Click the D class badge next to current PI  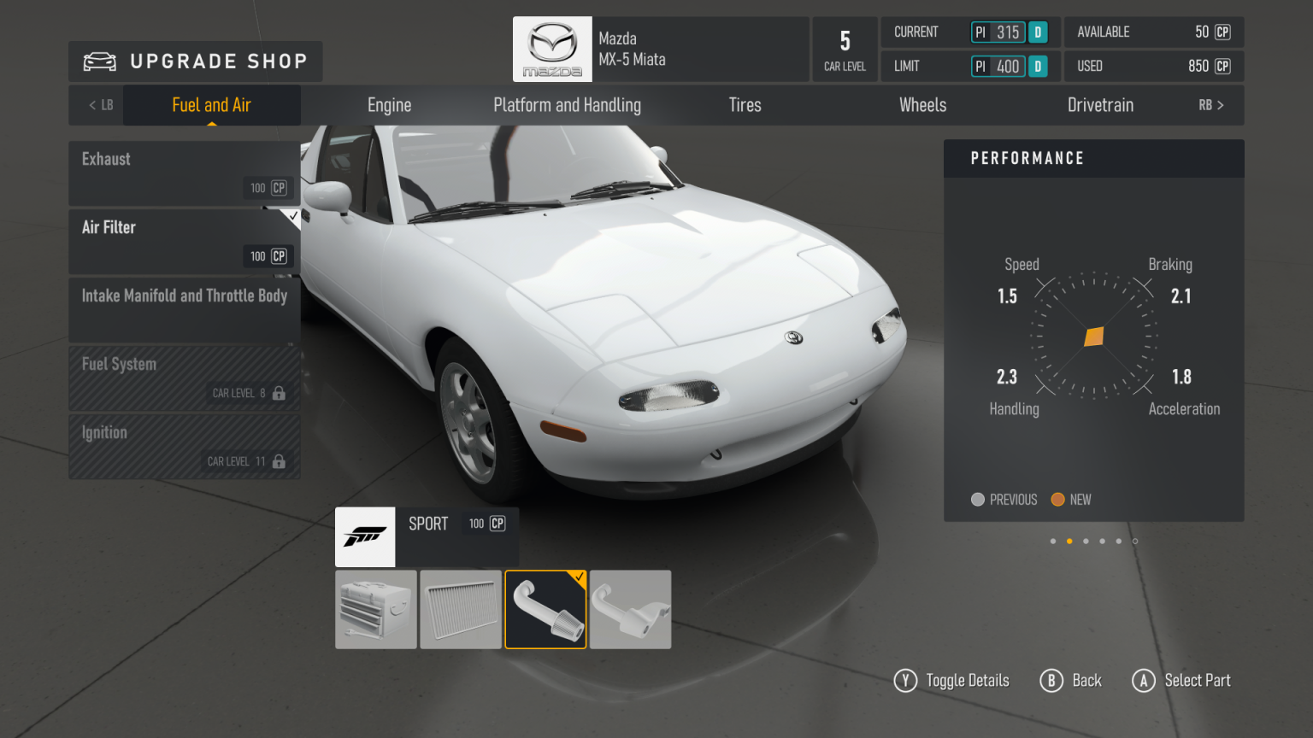1038,32
